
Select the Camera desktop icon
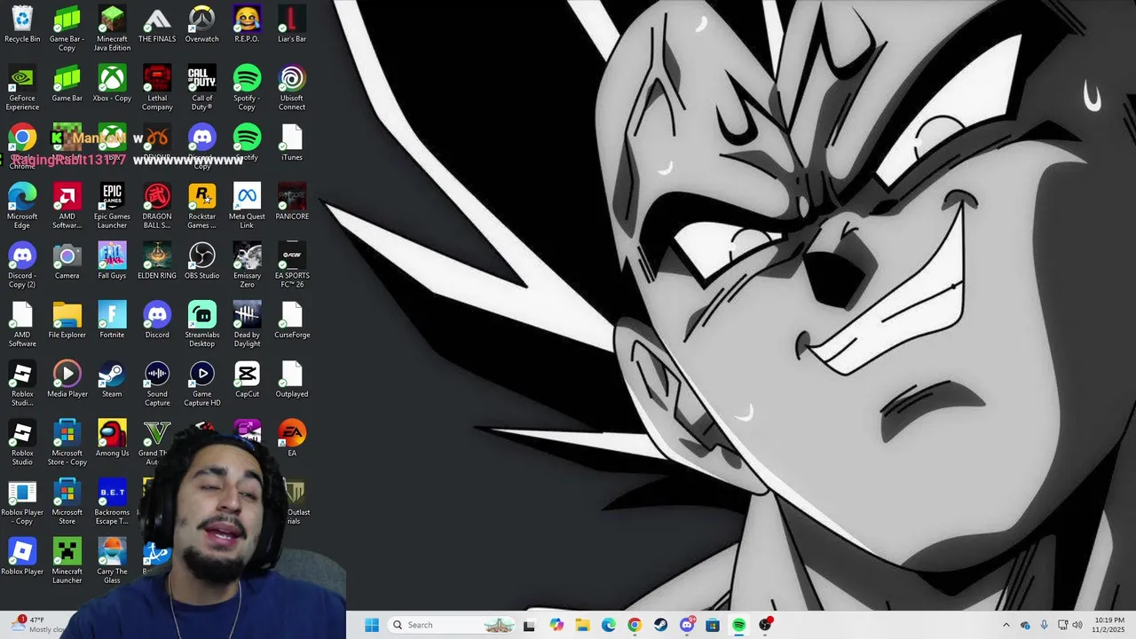[x=67, y=261]
